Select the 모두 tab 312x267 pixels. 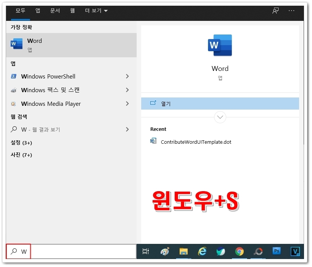click(20, 11)
